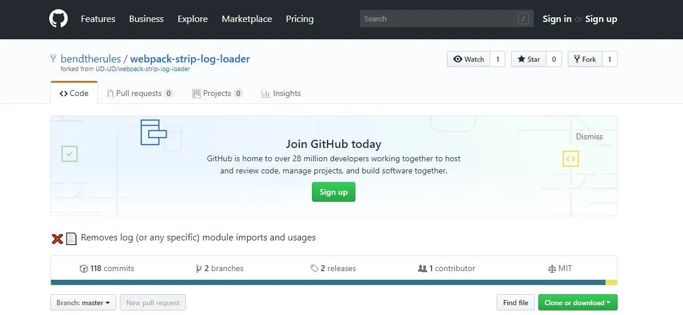Click the fork icon beside bendtherules

[x=54, y=59]
